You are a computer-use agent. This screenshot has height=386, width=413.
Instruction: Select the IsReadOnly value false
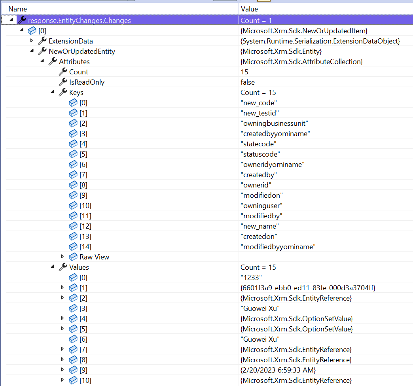(248, 82)
